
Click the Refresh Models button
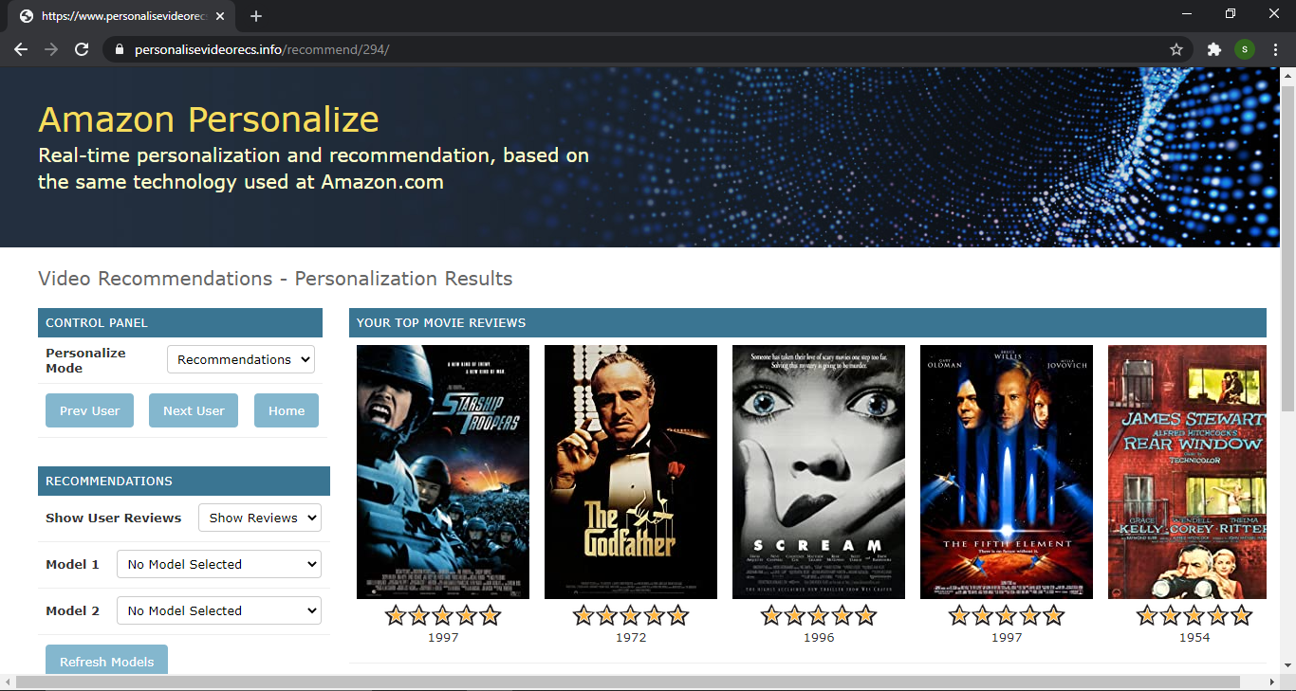(106, 661)
